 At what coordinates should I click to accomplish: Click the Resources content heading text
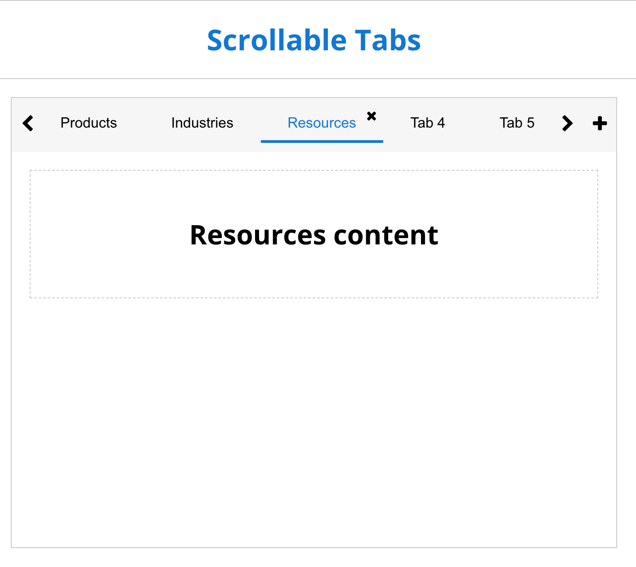[314, 235]
